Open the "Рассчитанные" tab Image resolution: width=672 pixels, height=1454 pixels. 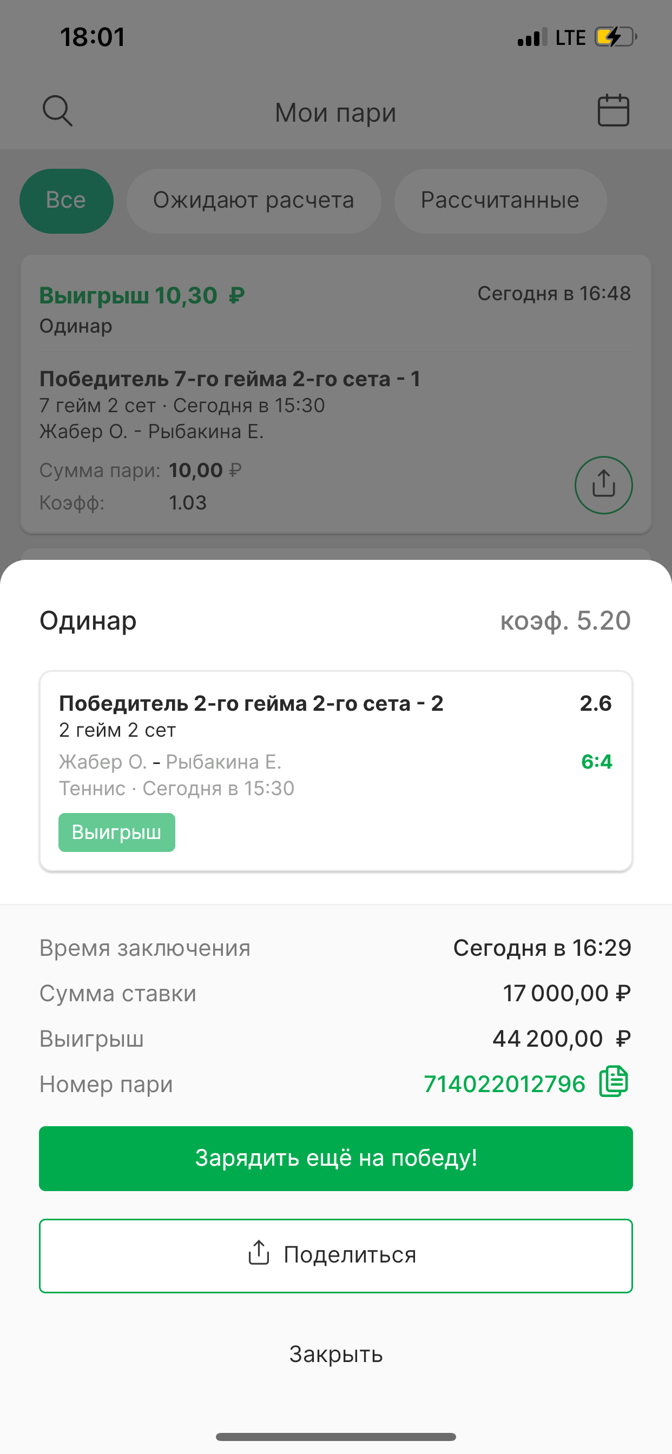(x=500, y=201)
